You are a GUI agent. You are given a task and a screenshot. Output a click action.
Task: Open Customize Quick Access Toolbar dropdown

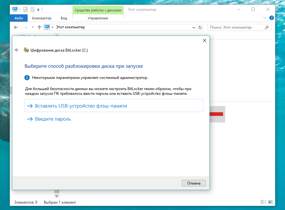38,10
